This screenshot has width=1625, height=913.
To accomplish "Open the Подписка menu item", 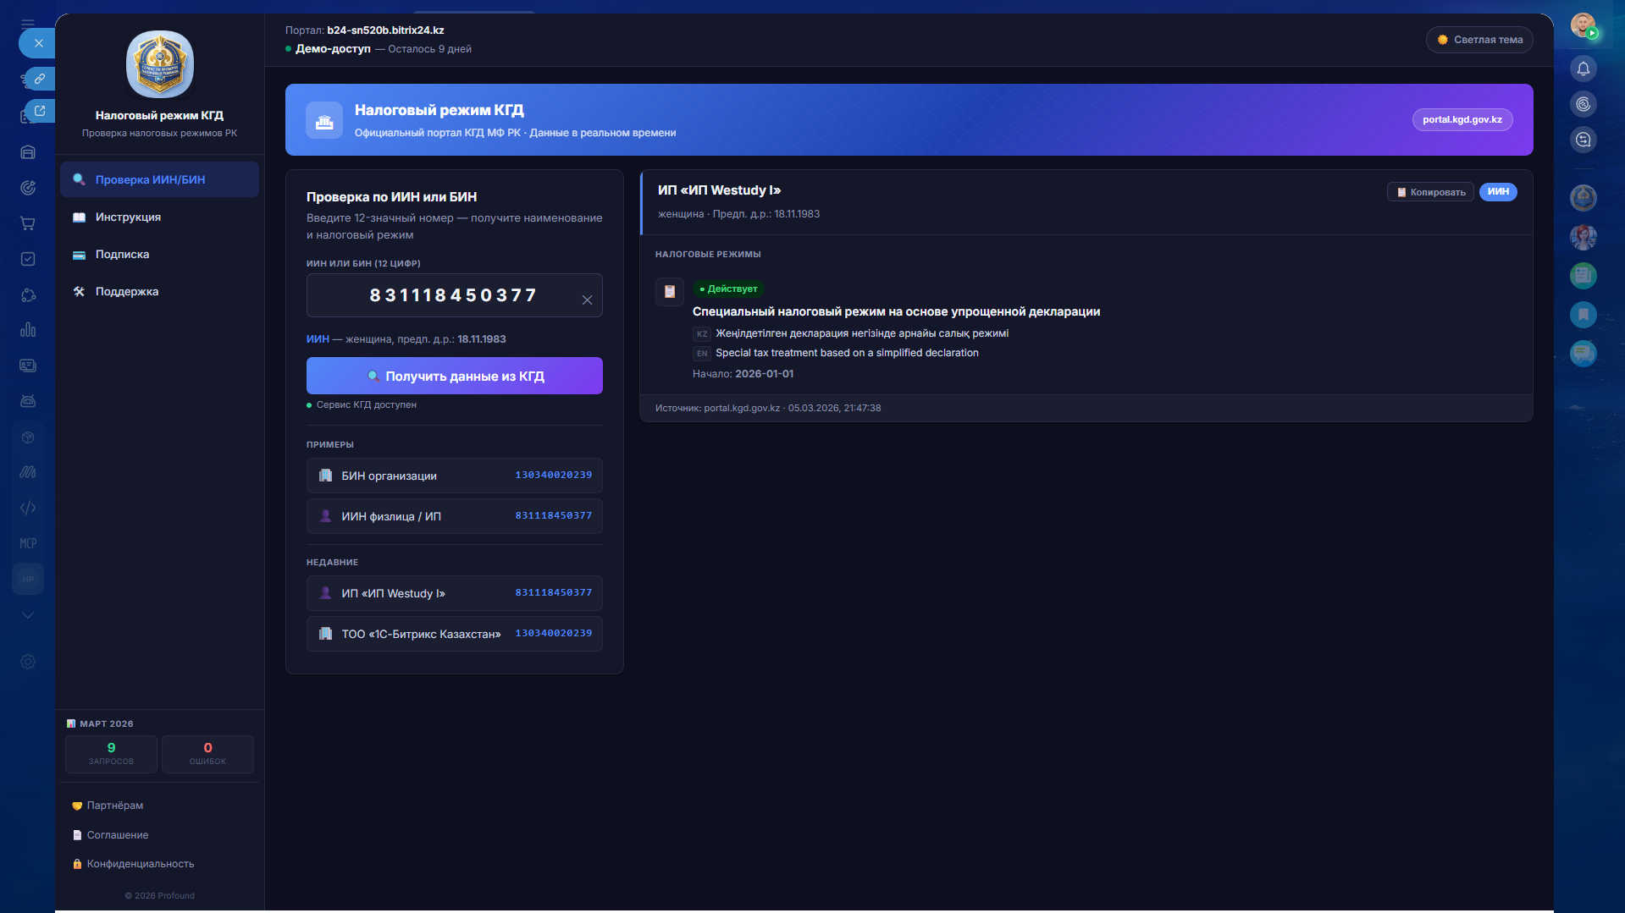I will click(159, 254).
